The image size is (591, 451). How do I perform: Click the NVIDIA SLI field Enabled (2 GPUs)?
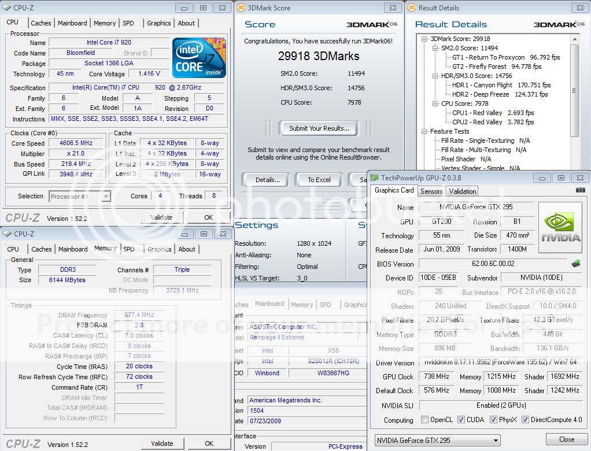click(x=501, y=405)
